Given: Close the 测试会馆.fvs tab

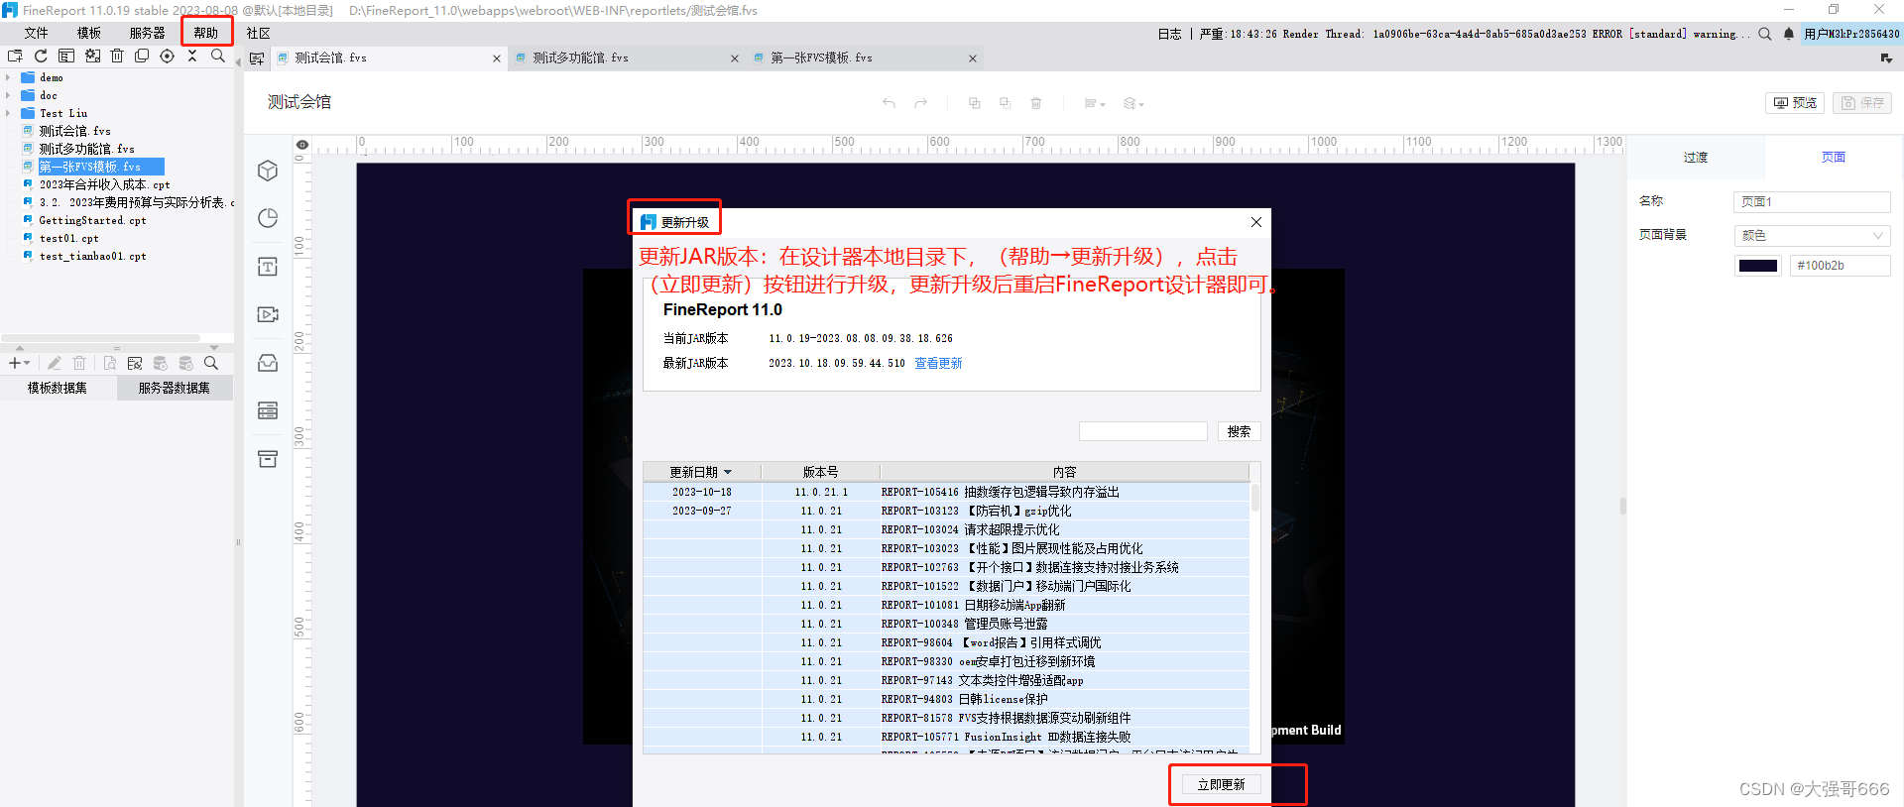Looking at the screenshot, I should [497, 58].
